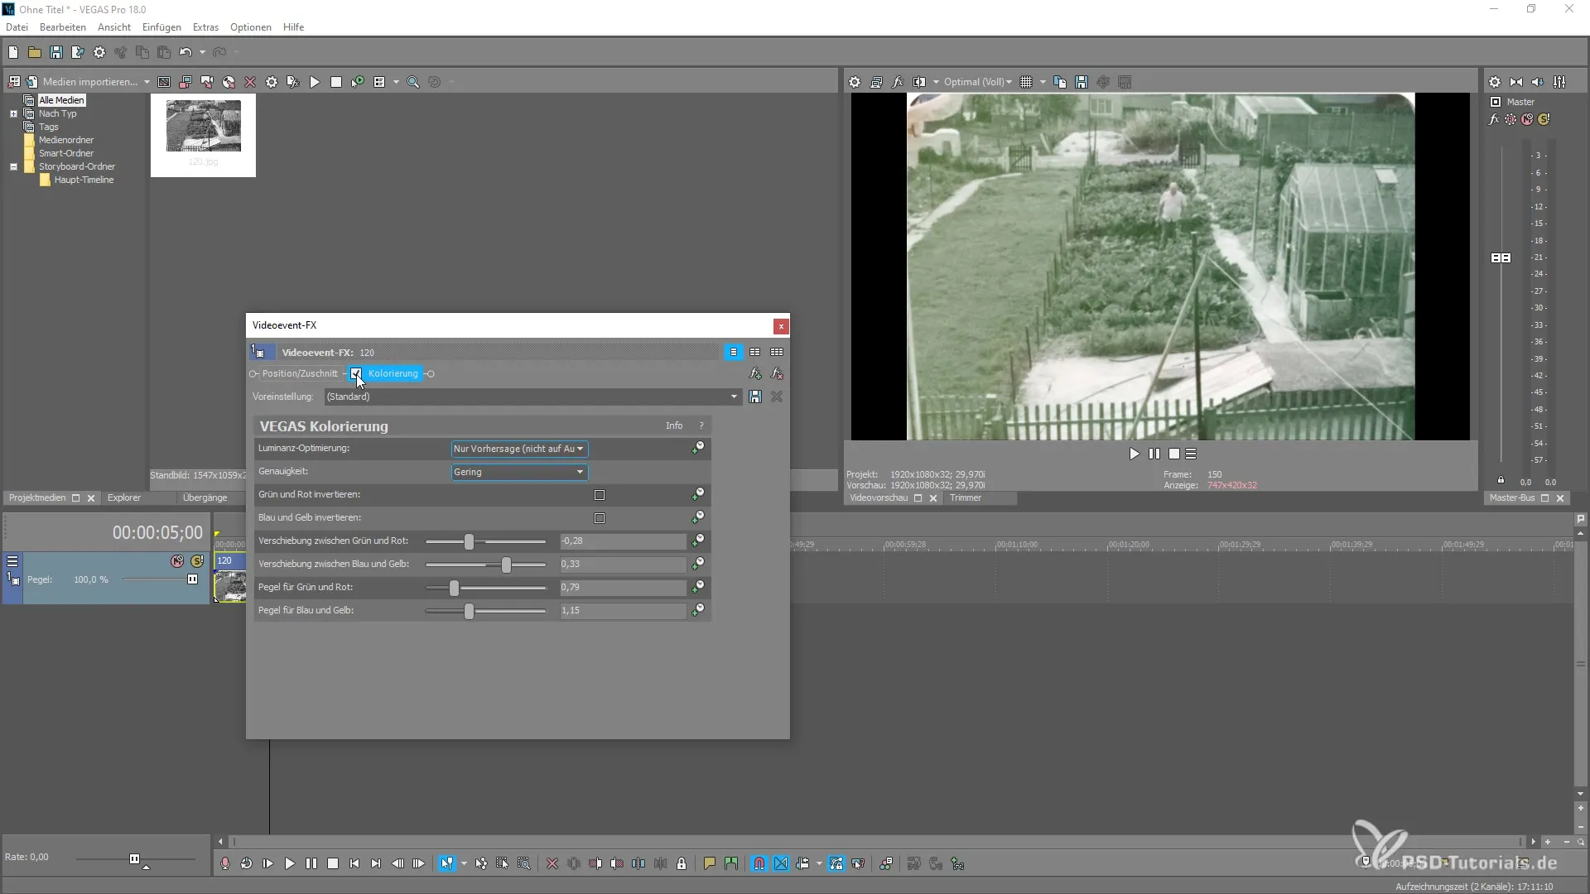Screen dimensions: 1590x894
Task: Switch to the Übergänge tab
Action: coord(205,498)
